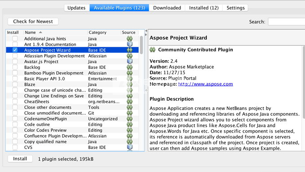Click source icon for Change case of unicode

click(130, 90)
